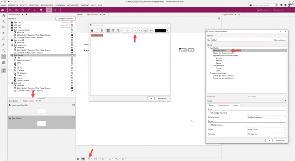The height and width of the screenshot is (161, 295).
Task: Select the Inspection/Style (A4) thumbnail
Action: [41, 111]
